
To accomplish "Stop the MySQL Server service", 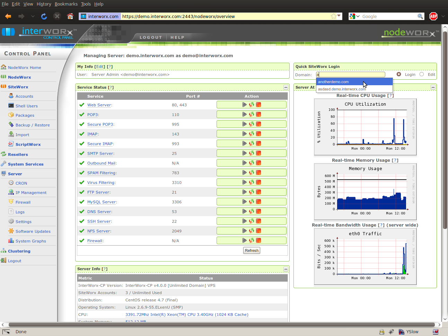I will coord(258,202).
